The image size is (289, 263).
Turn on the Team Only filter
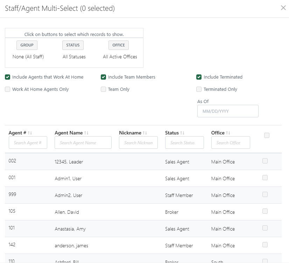pos(103,89)
